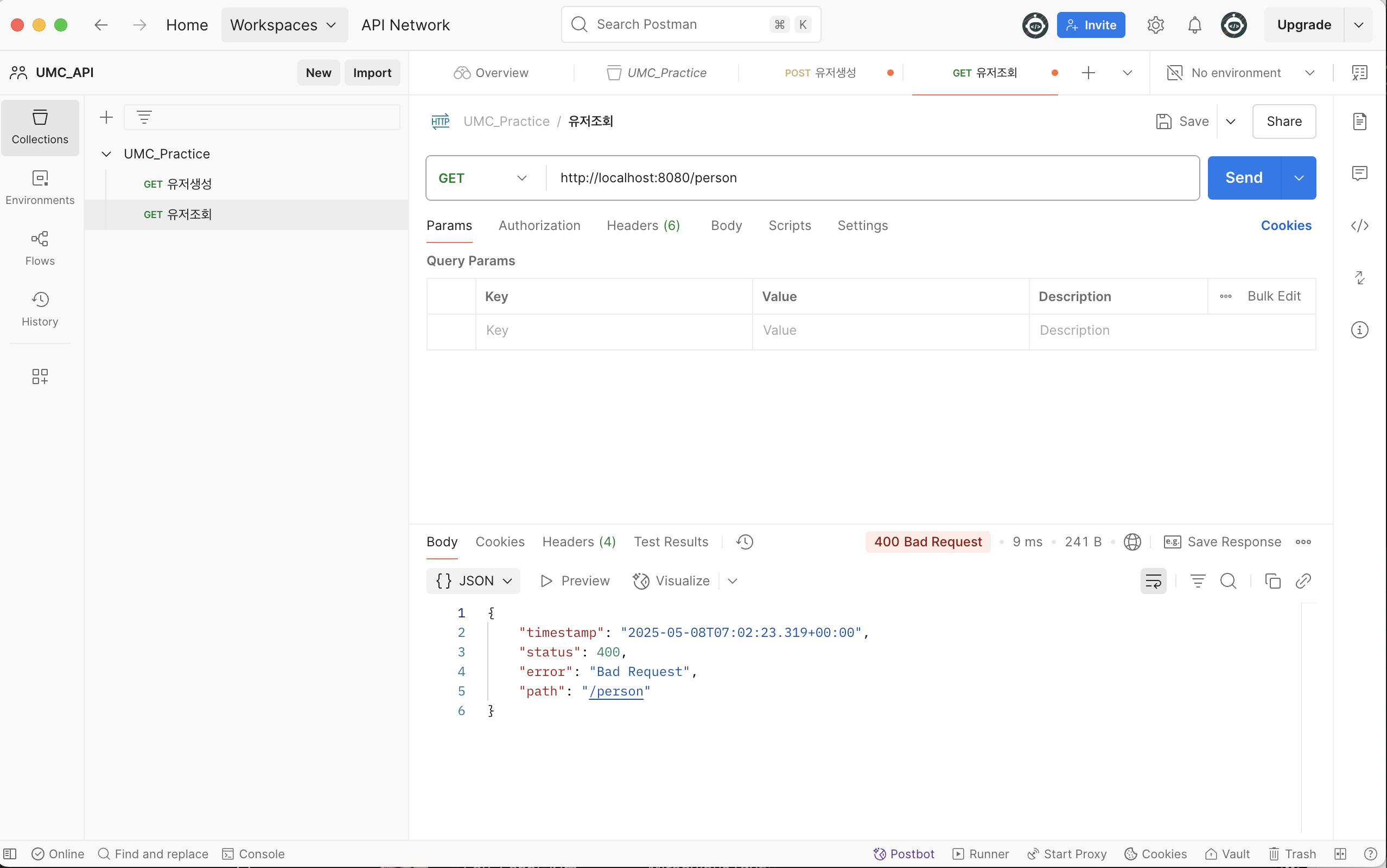Image resolution: width=1387 pixels, height=868 pixels.
Task: Follow the /person path link
Action: (x=616, y=691)
